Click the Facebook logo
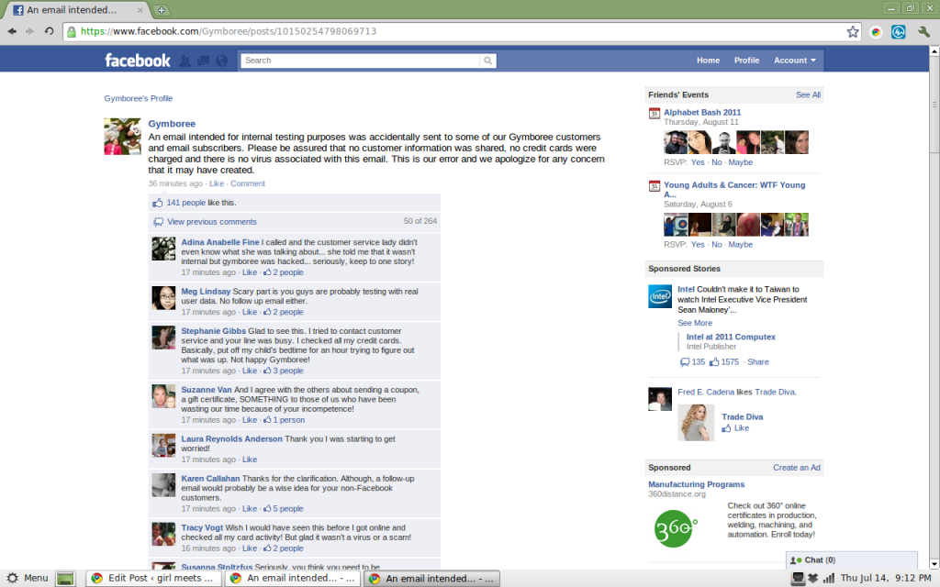 138,61
